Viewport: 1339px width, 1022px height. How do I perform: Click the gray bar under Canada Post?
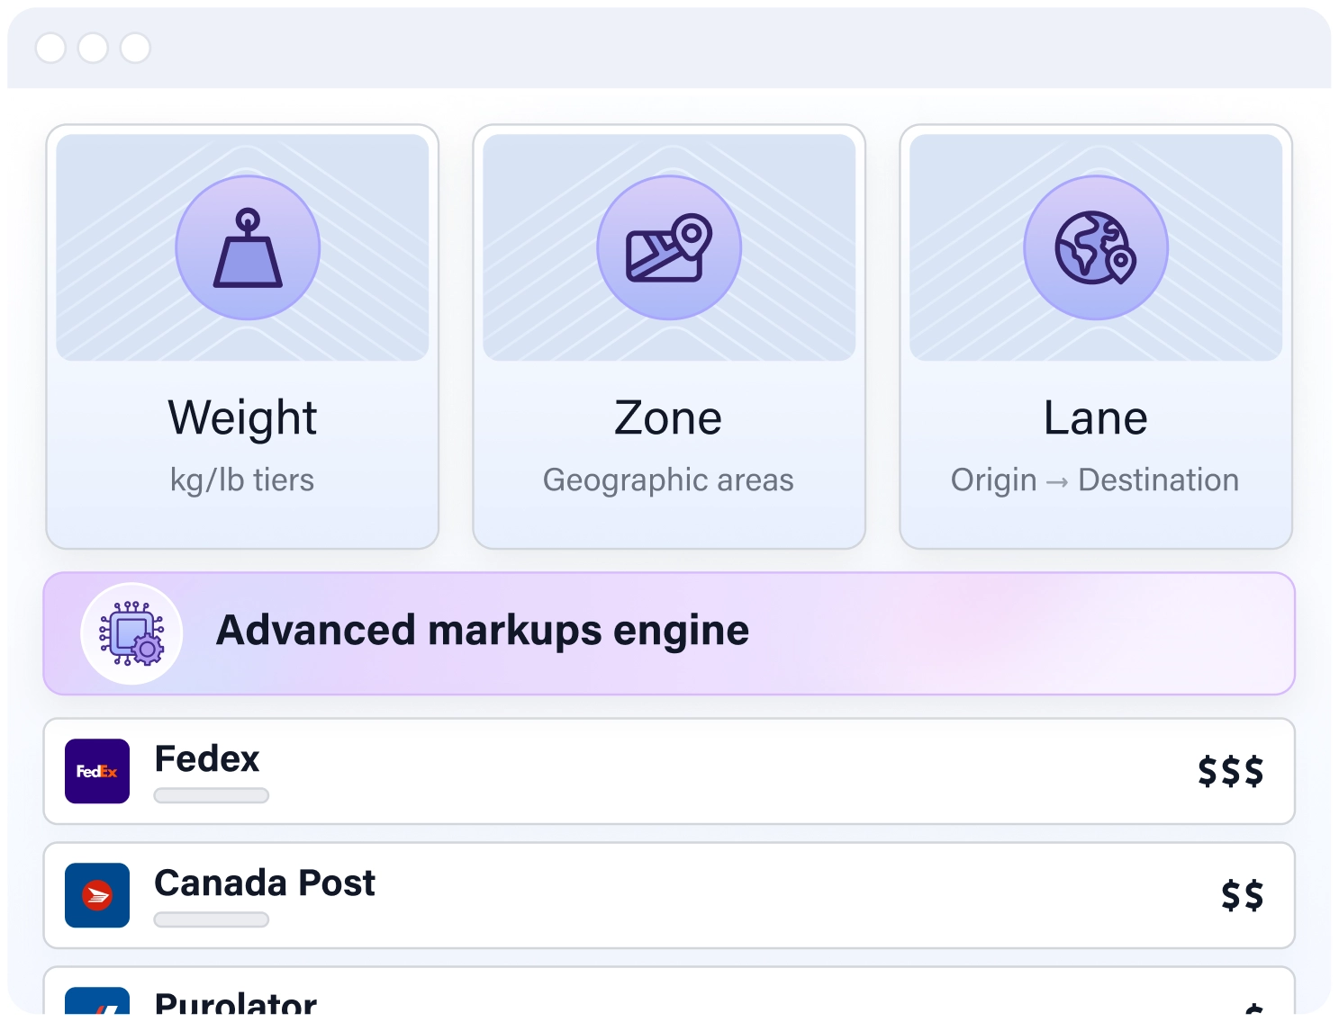coord(212,919)
